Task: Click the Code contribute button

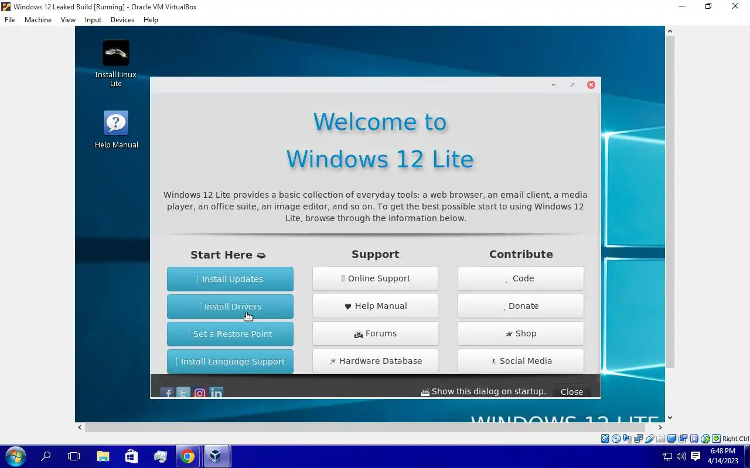Action: coord(521,278)
